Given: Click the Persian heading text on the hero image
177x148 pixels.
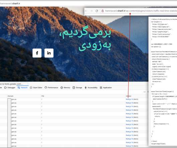Looking at the screenshot, I should 85,39.
